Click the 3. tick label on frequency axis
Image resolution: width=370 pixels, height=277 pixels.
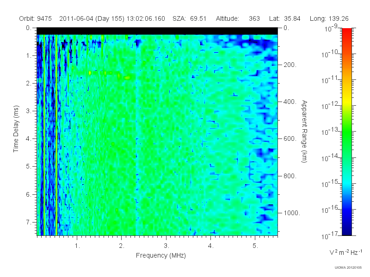coord(166,246)
